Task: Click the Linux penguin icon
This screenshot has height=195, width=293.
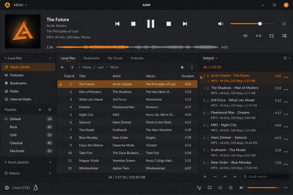Action: point(36,188)
